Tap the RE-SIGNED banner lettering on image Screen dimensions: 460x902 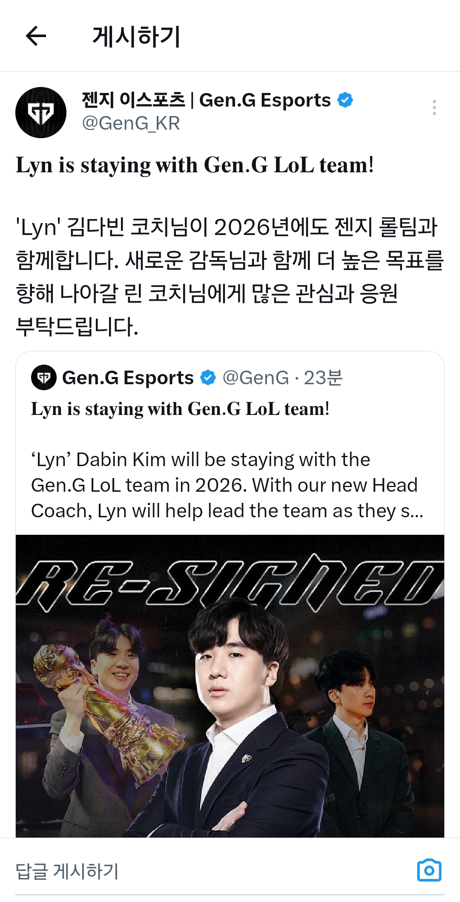(x=230, y=582)
